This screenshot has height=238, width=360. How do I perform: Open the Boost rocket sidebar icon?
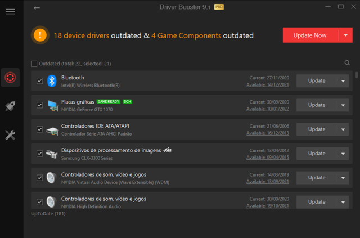point(10,106)
